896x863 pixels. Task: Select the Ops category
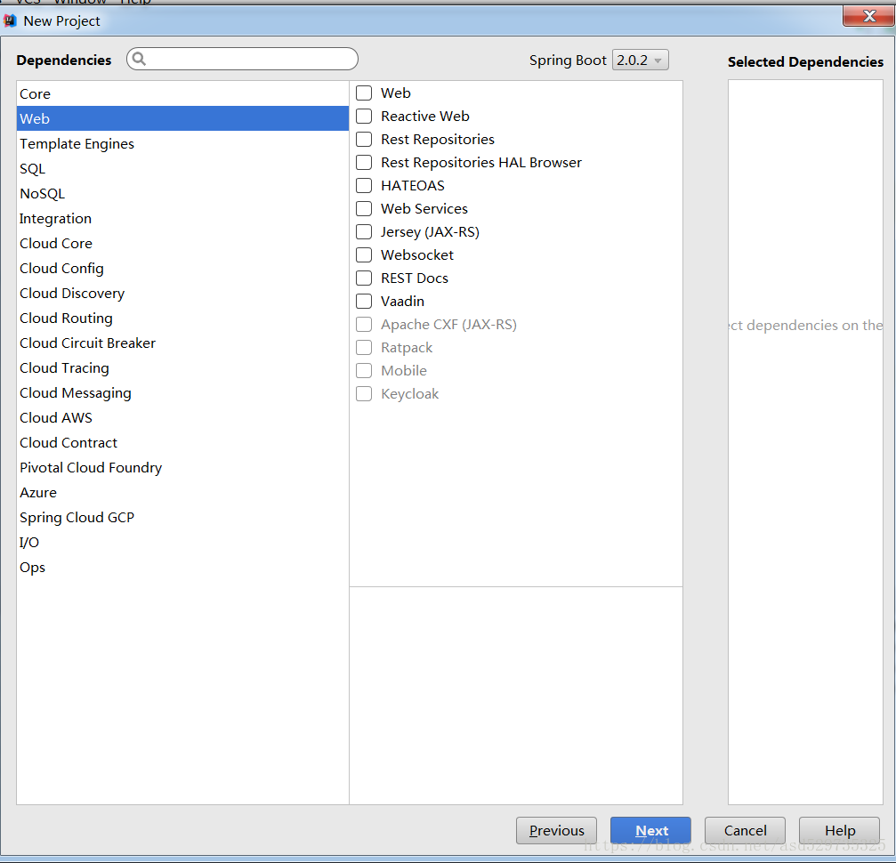click(182, 567)
